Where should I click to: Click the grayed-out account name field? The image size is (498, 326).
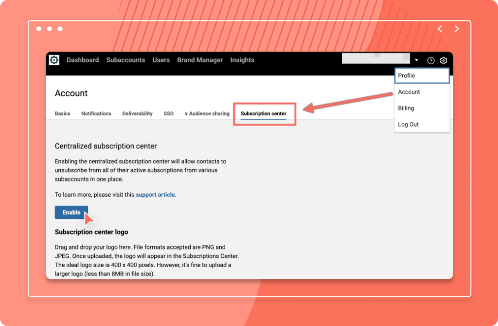click(x=376, y=58)
